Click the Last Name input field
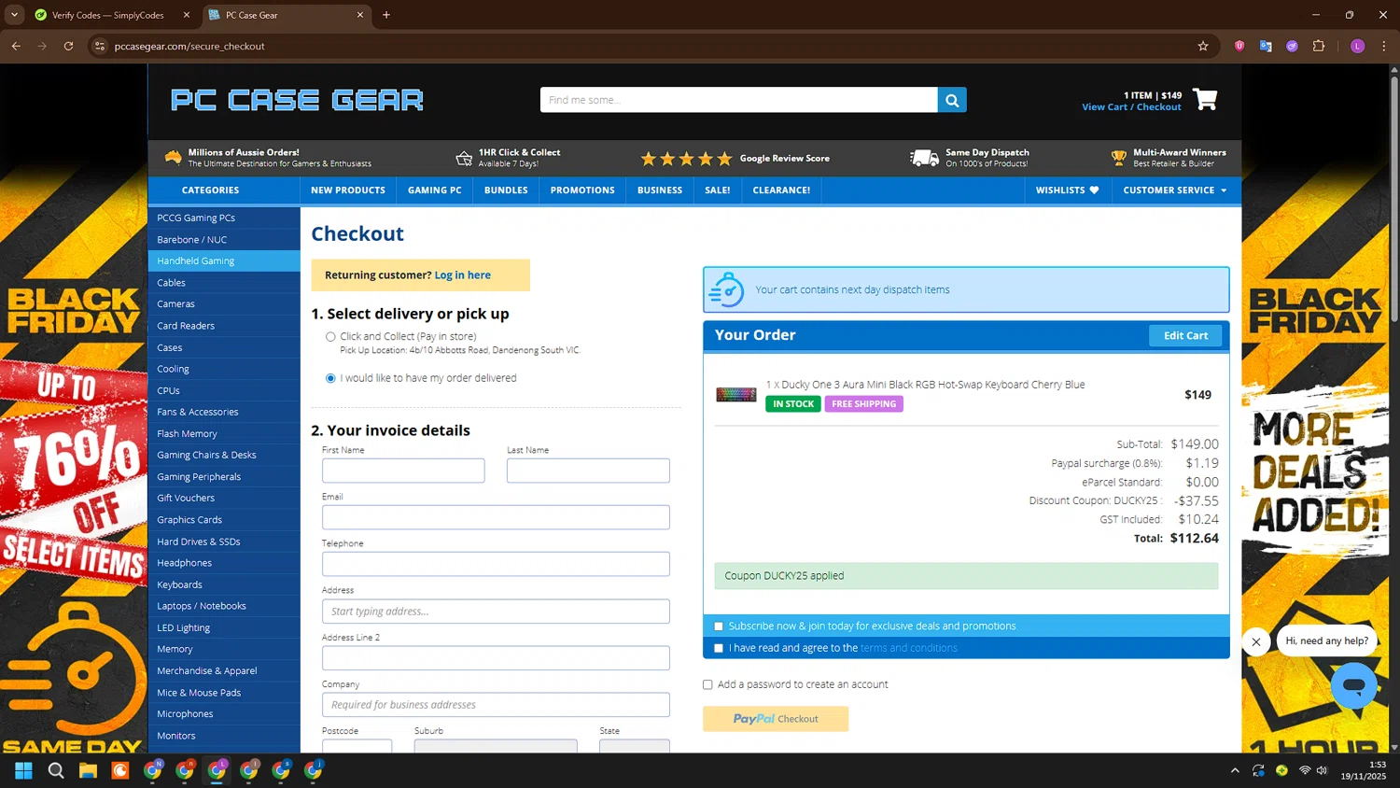This screenshot has height=788, width=1400. click(588, 471)
